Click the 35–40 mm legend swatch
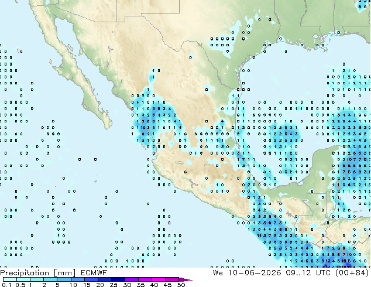The width and height of the screenshot is (371, 287). (145, 279)
